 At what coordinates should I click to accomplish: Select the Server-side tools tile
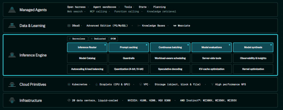pyautogui.click(x=211, y=58)
